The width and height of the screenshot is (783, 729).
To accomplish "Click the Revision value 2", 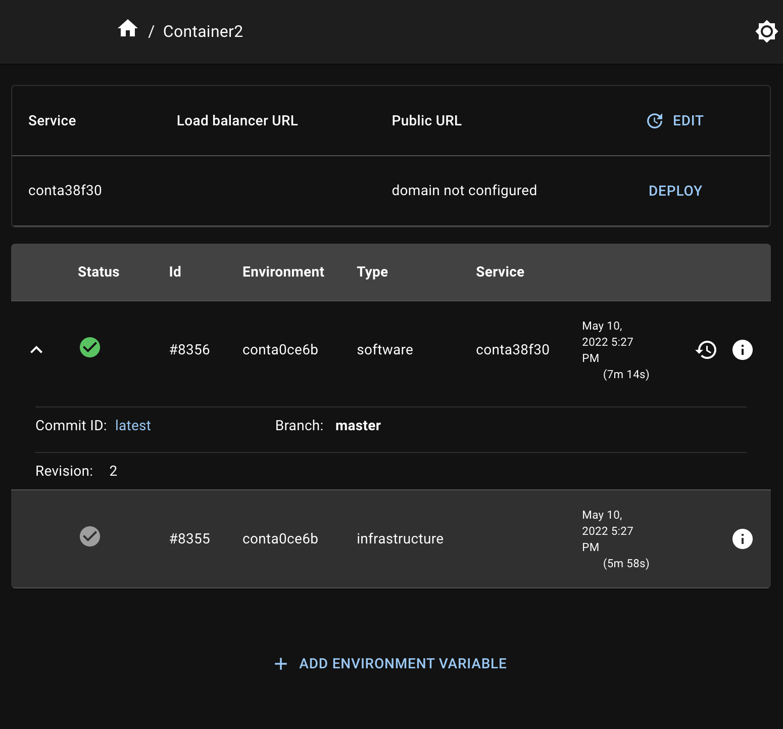I will point(113,471).
